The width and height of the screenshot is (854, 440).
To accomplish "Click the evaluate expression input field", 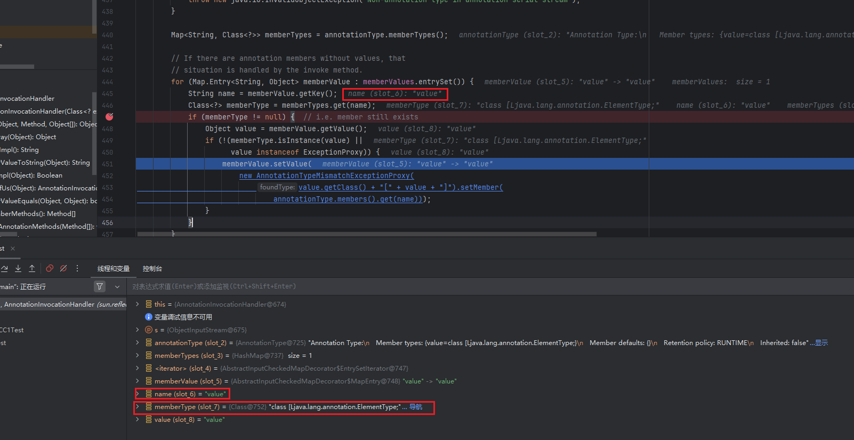I will pos(480,286).
